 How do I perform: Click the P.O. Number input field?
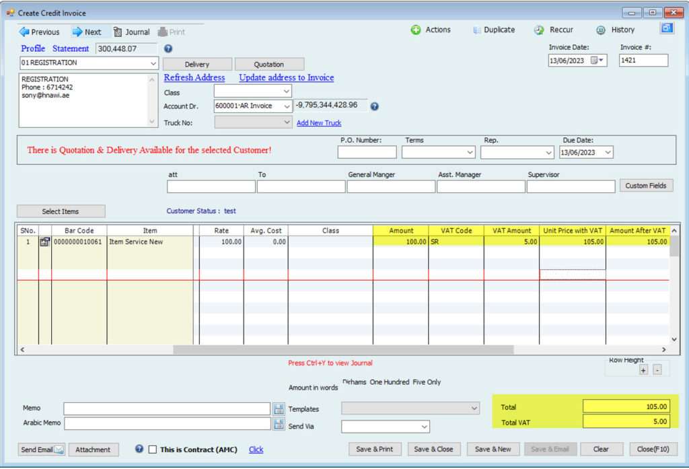(x=367, y=152)
